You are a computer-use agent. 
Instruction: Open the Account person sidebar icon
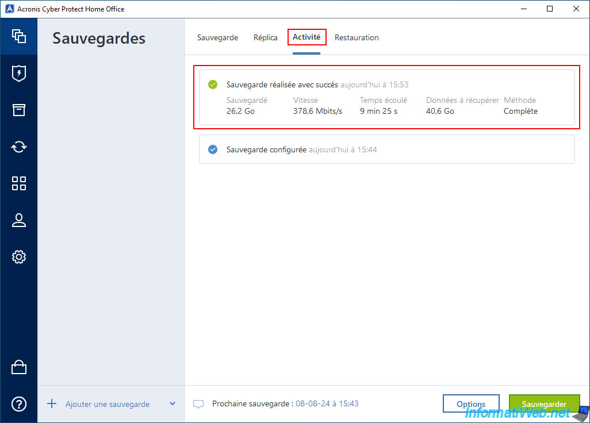coord(19,220)
